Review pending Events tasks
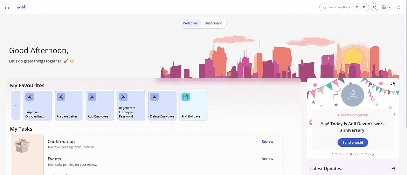Viewport: 407px width, 175px height. [x=267, y=159]
